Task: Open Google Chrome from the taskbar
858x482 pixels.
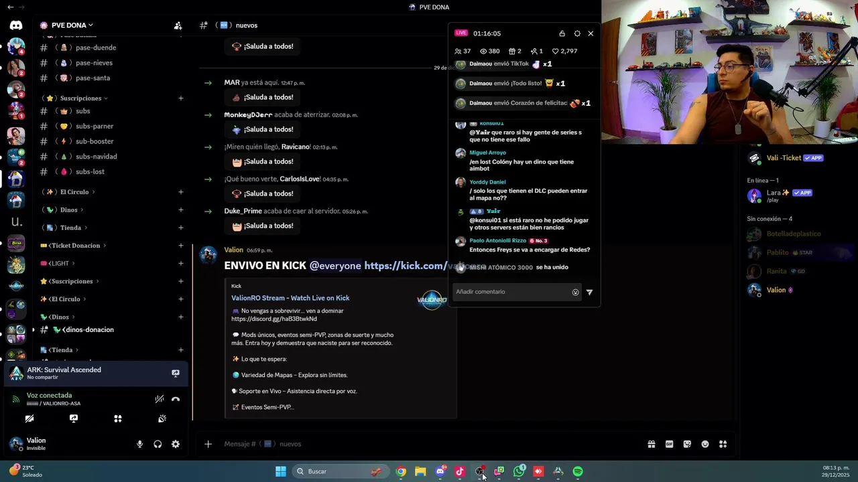Action: pos(401,471)
